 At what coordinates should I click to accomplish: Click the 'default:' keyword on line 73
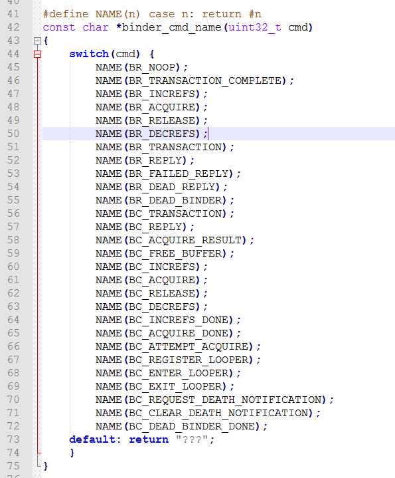coord(95,439)
